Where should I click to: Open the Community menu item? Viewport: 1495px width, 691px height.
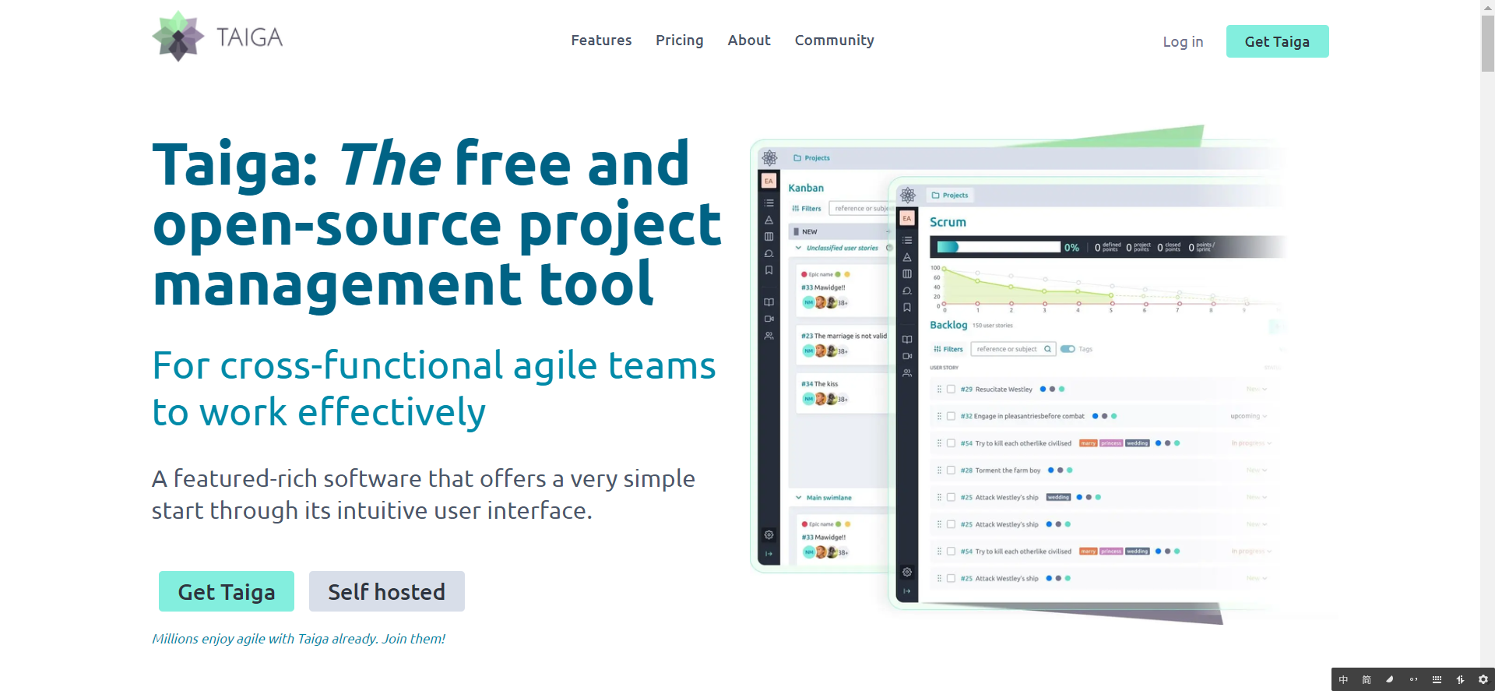tap(834, 41)
